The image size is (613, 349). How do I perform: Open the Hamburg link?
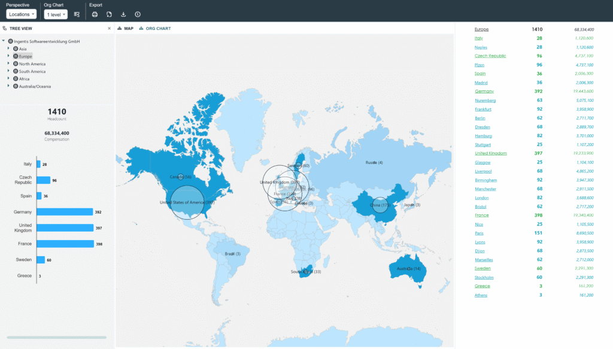484,136
